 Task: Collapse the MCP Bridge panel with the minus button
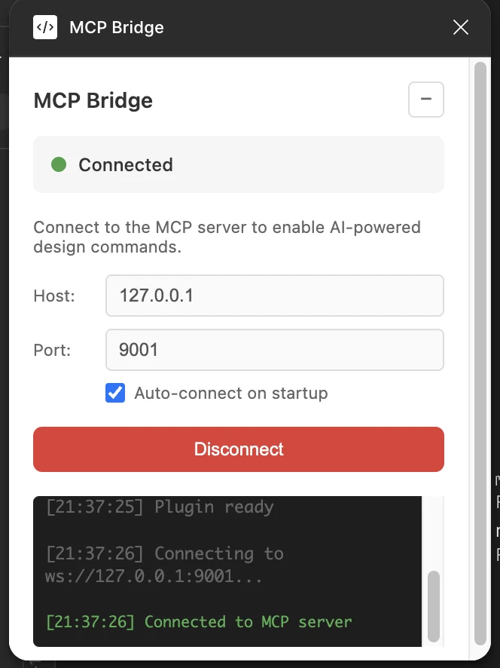(x=425, y=99)
